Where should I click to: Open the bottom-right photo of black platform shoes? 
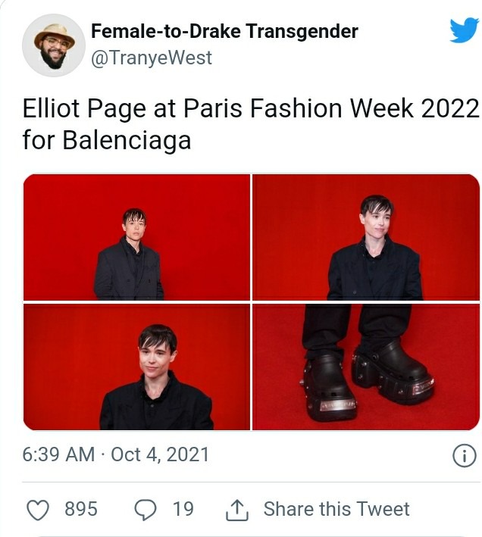point(366,367)
